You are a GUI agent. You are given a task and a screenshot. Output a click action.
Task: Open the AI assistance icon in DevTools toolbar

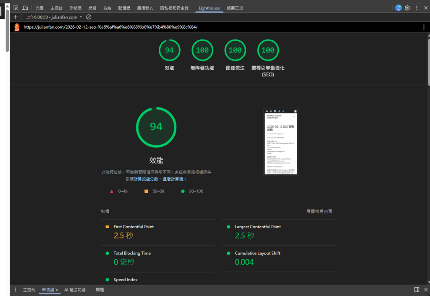399,8
